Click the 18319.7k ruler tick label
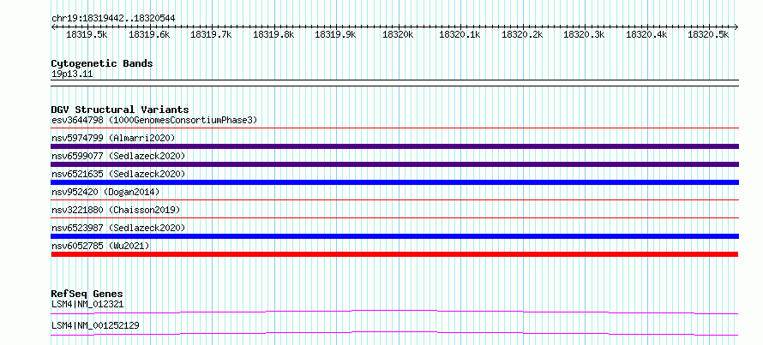The height and width of the screenshot is (345, 763). [211, 35]
